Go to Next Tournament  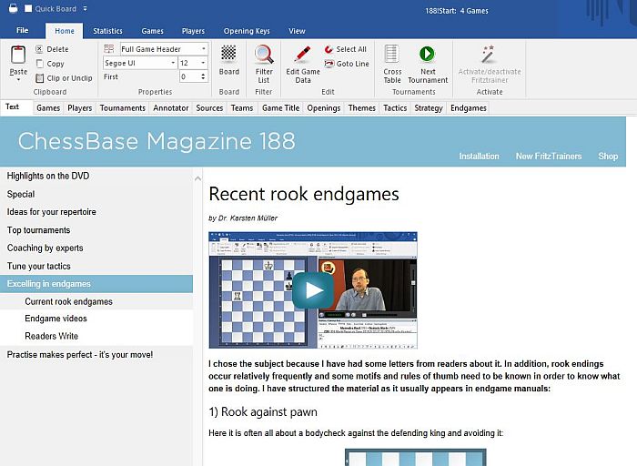click(x=428, y=55)
